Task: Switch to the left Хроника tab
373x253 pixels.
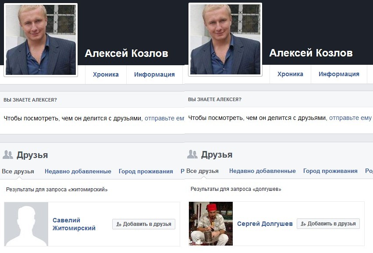Action: point(106,74)
